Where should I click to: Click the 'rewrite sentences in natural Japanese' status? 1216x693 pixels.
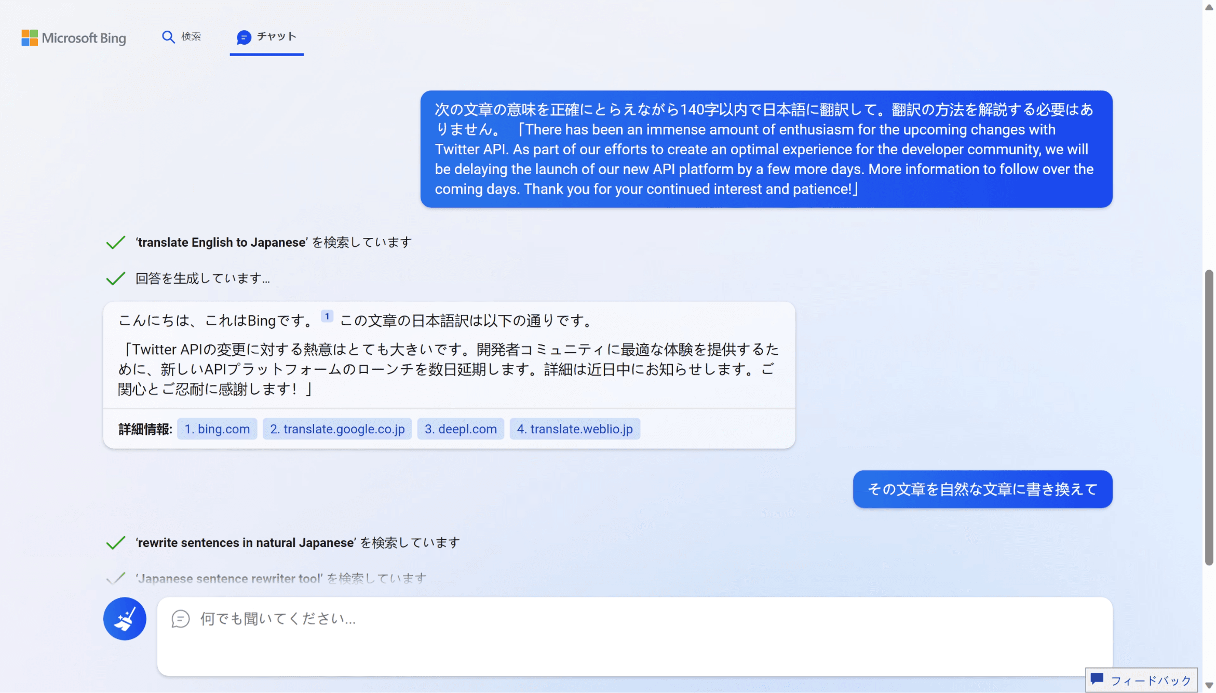(x=298, y=542)
